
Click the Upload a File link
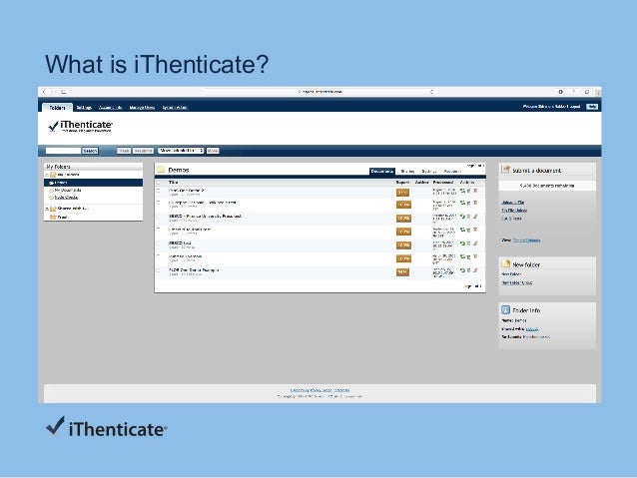click(512, 203)
